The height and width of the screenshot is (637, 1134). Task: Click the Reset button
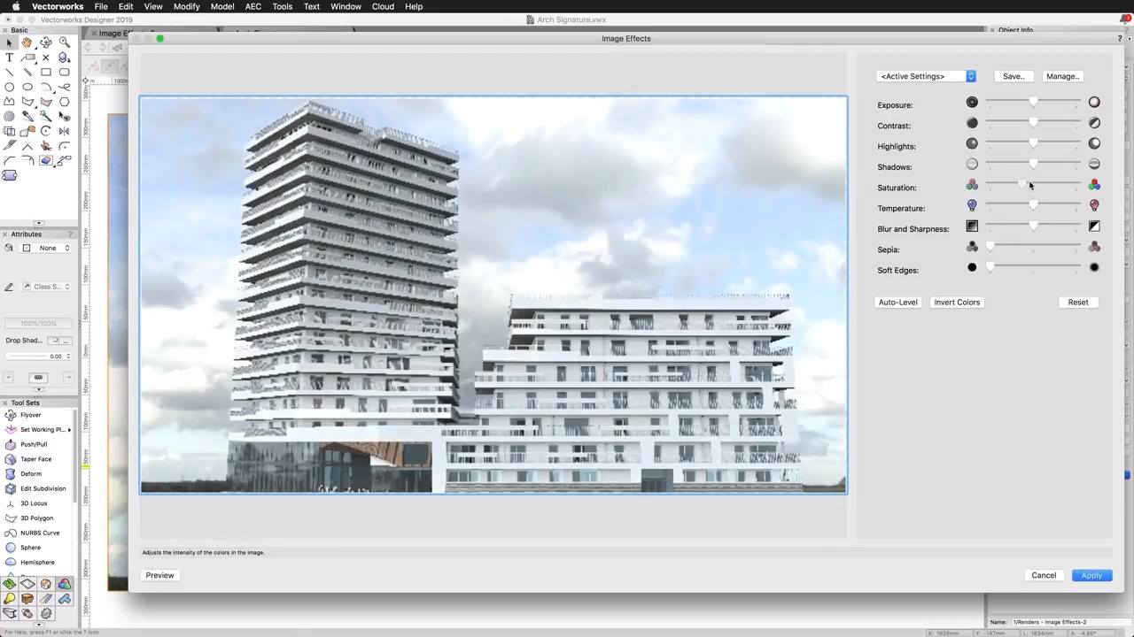tap(1078, 302)
